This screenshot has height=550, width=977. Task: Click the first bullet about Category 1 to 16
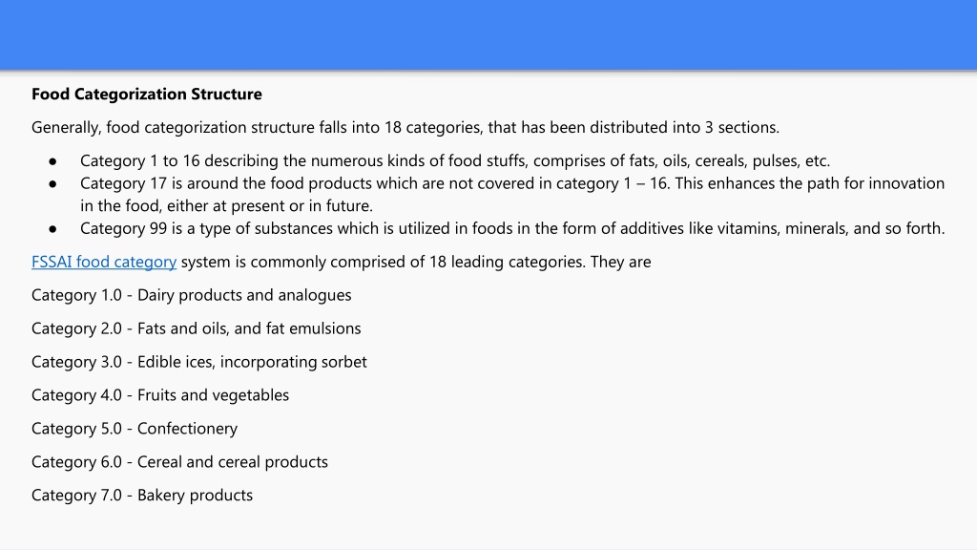pyautogui.click(x=455, y=160)
